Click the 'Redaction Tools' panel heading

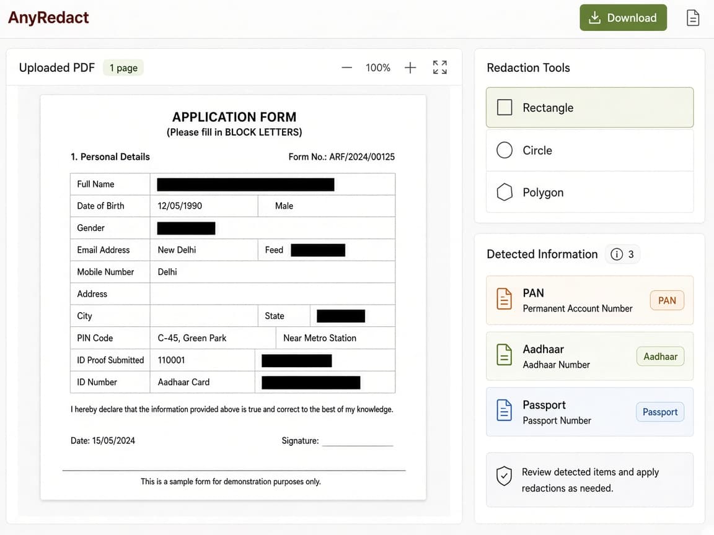[x=528, y=67]
